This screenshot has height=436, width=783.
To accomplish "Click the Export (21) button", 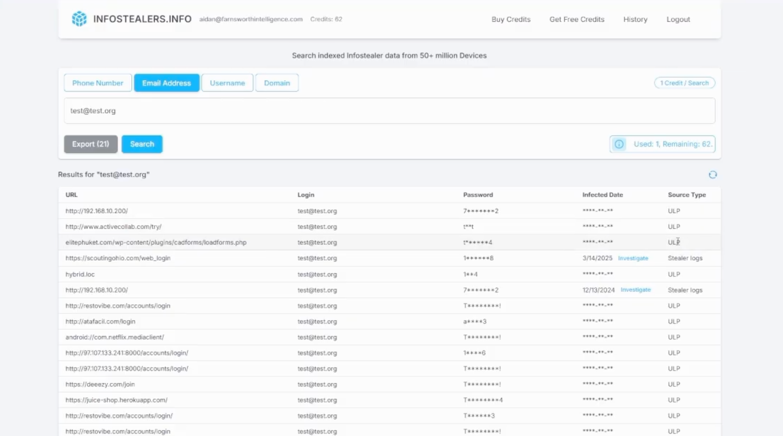I will tap(91, 144).
